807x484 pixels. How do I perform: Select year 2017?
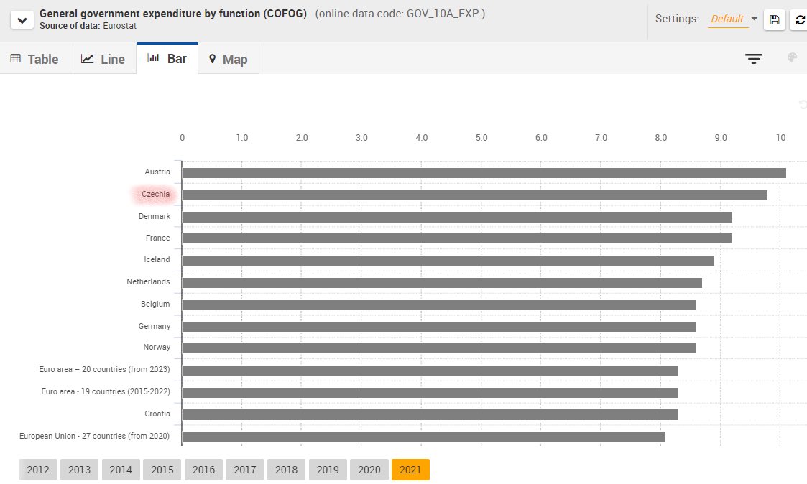pos(245,470)
